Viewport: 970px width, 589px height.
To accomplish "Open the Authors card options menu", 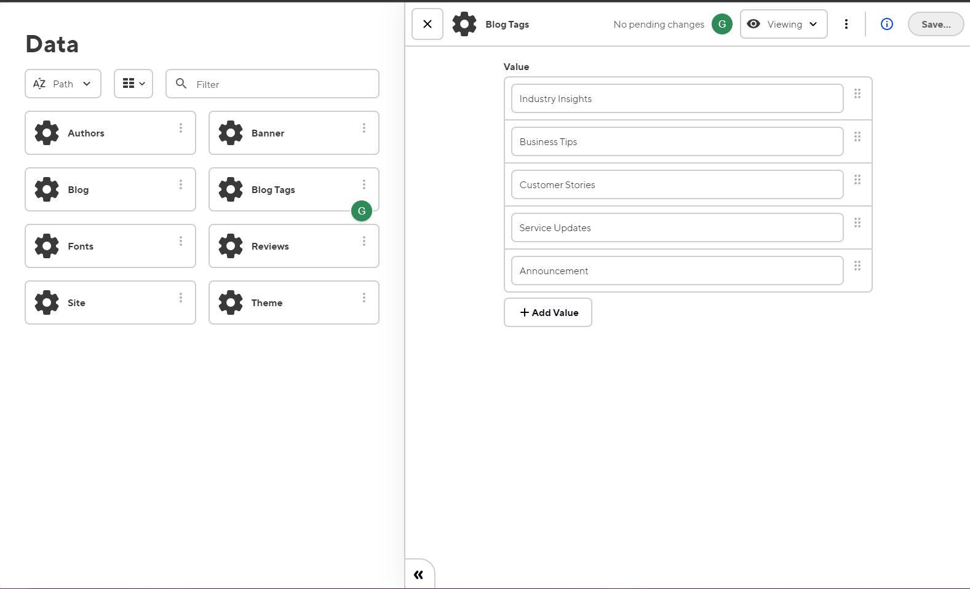I will (181, 128).
